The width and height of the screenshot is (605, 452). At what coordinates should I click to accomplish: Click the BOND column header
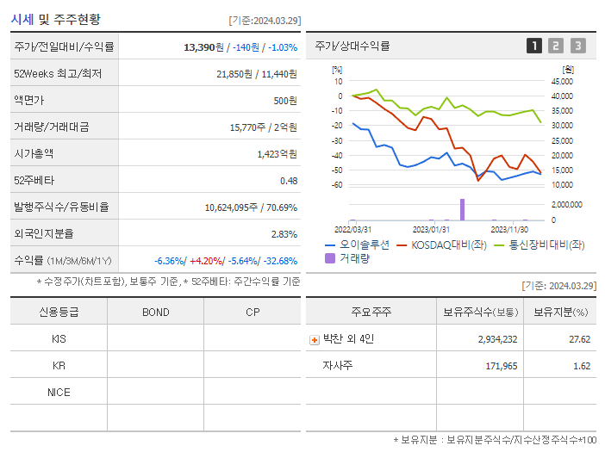(x=155, y=312)
